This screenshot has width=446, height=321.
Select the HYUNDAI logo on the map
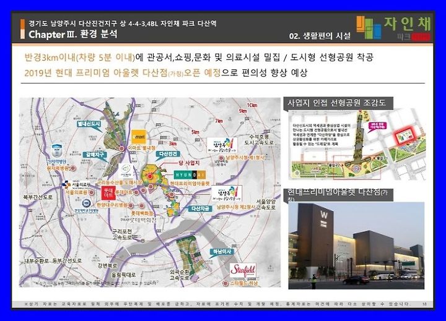tap(190, 174)
